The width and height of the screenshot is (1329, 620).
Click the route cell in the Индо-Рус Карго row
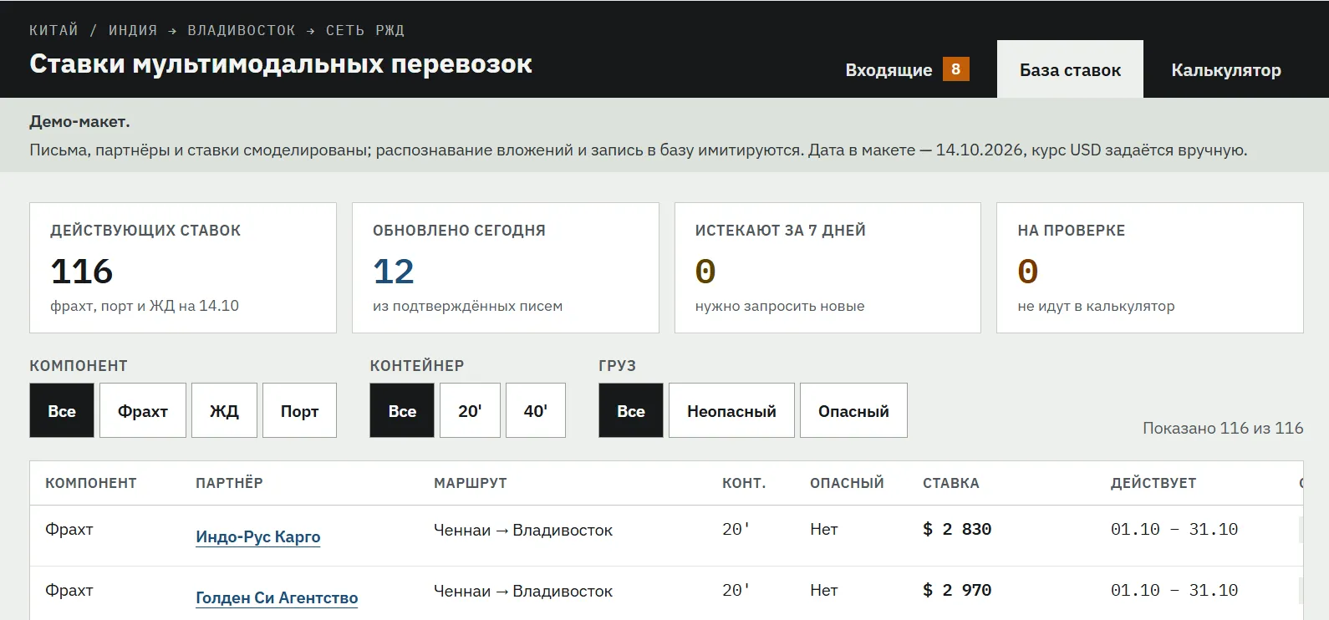tap(523, 530)
